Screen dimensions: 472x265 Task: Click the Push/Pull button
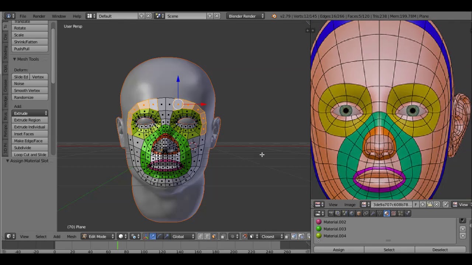(30, 49)
